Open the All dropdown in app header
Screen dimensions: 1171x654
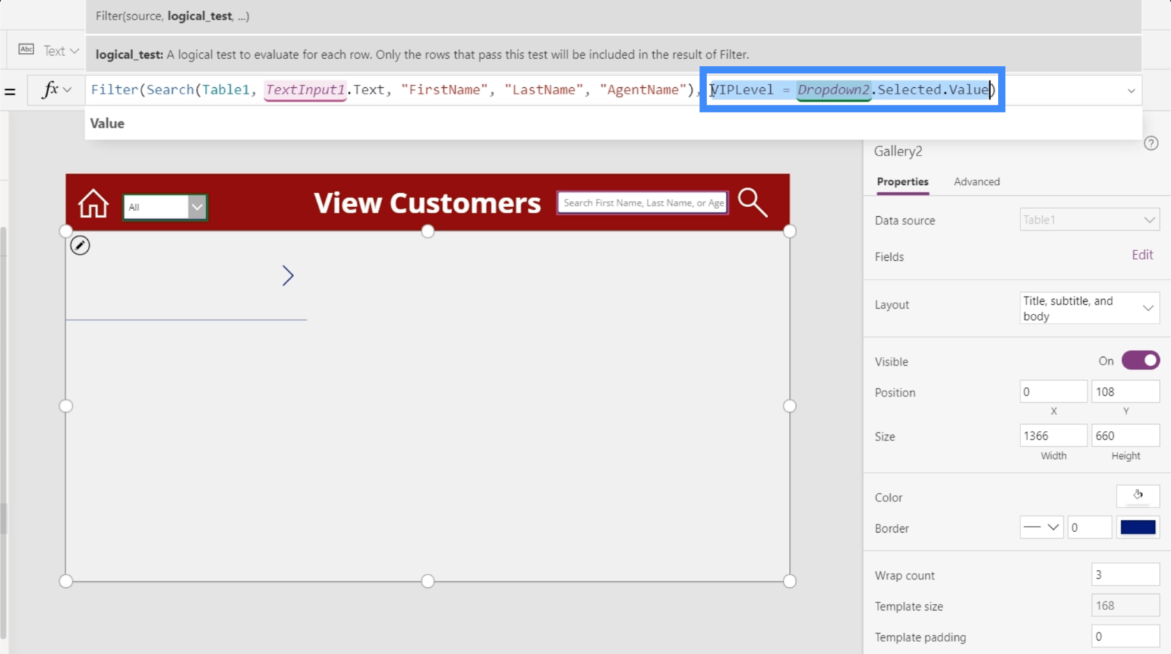pyautogui.click(x=165, y=207)
